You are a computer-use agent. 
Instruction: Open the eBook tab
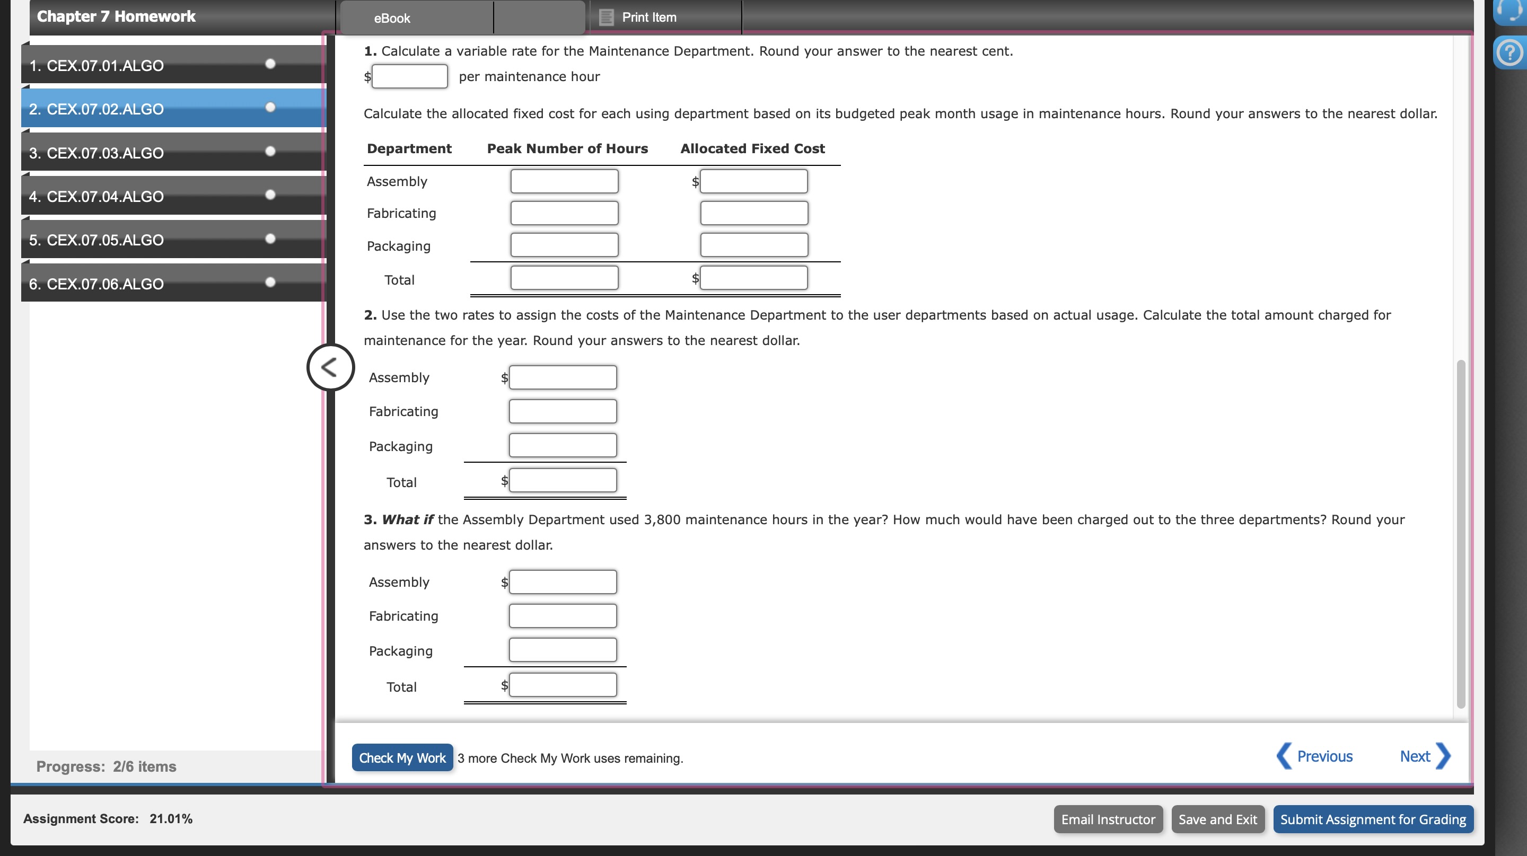392,19
